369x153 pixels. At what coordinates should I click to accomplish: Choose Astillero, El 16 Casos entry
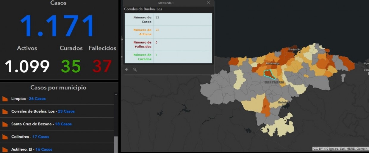[32, 149]
